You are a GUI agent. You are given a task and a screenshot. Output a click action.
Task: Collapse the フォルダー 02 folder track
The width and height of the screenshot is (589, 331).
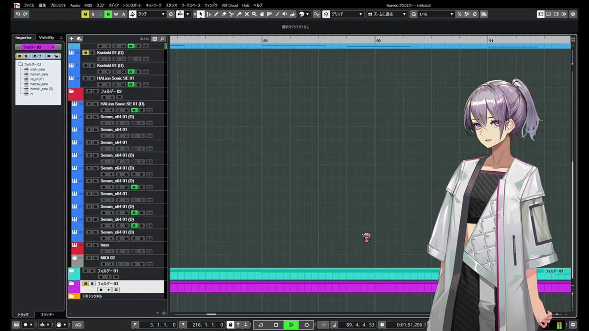(72, 91)
